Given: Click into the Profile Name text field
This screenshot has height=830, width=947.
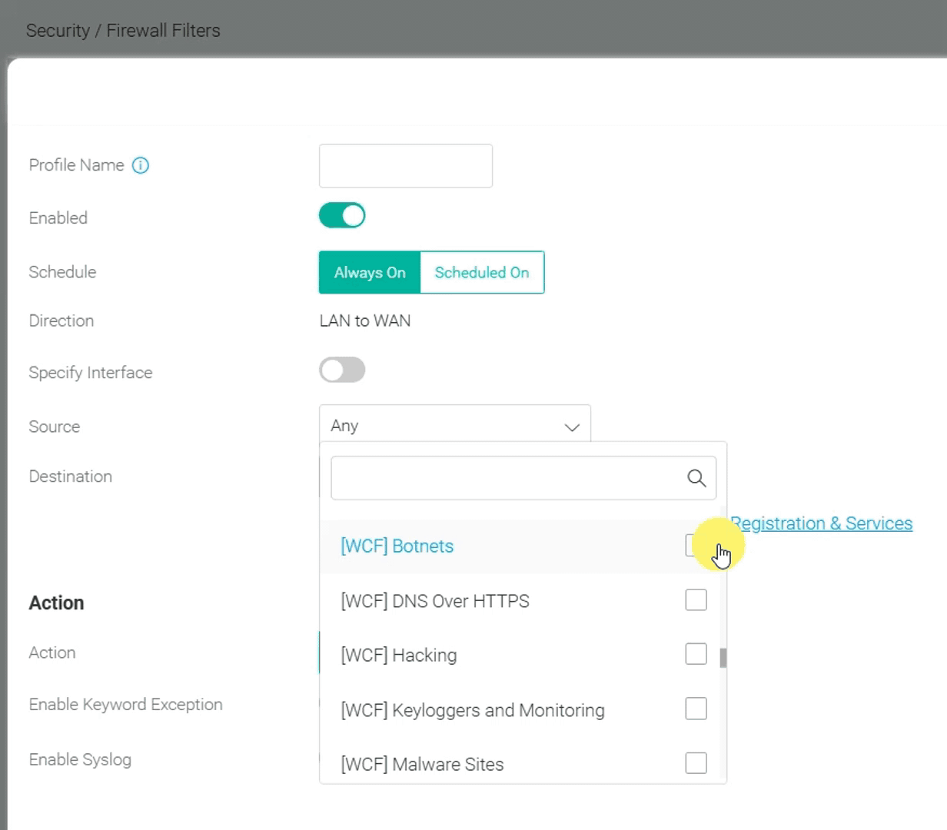Looking at the screenshot, I should click(406, 166).
